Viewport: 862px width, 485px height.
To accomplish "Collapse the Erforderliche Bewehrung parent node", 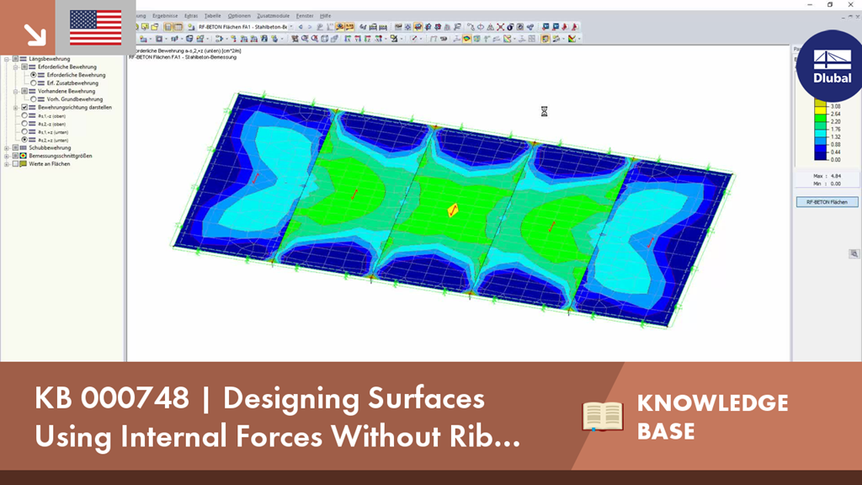I will tap(15, 67).
